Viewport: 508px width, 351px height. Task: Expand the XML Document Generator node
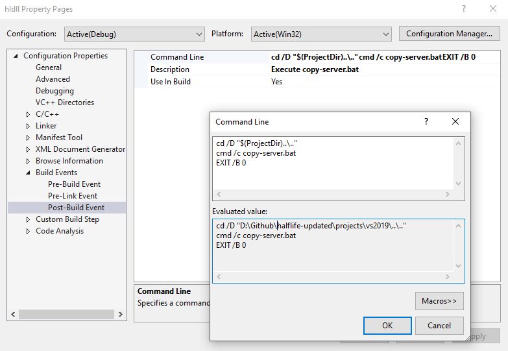[x=28, y=149]
